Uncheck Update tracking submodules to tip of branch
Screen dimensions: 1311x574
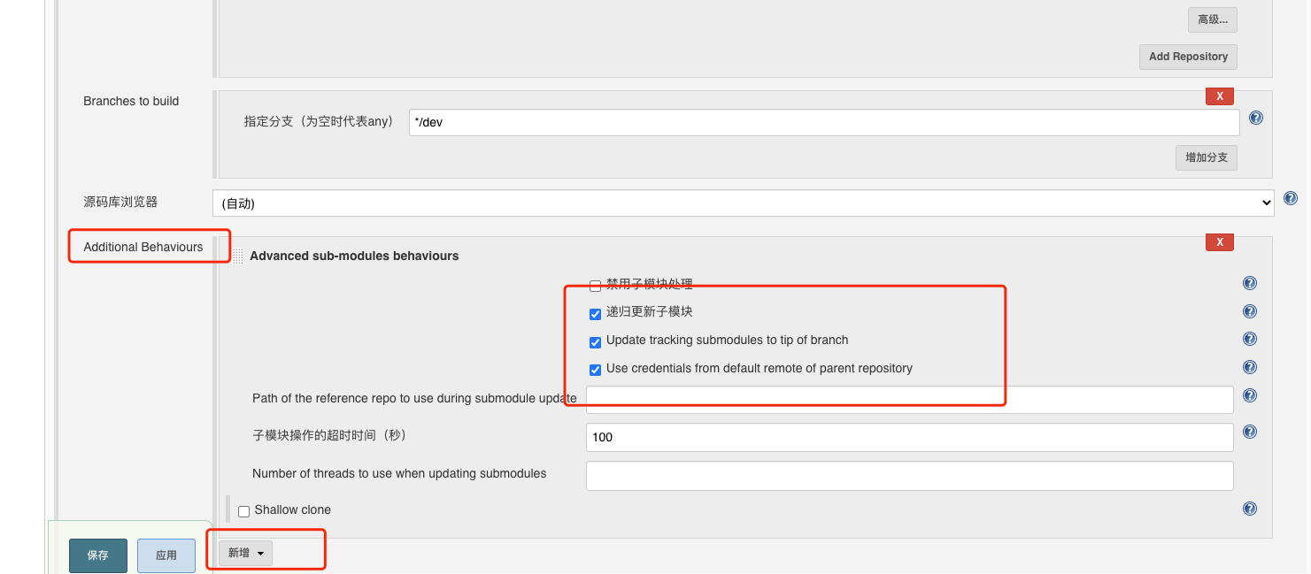pyautogui.click(x=595, y=342)
